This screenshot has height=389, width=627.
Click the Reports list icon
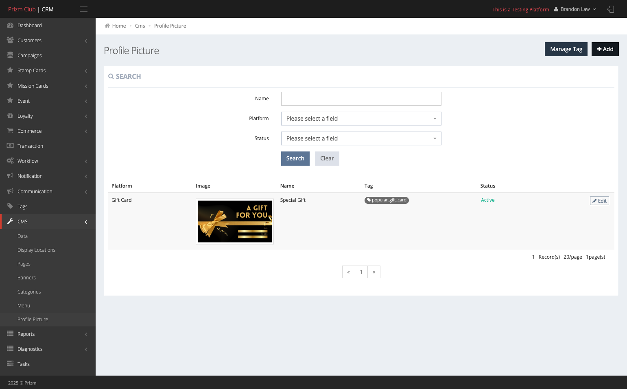[10, 334]
